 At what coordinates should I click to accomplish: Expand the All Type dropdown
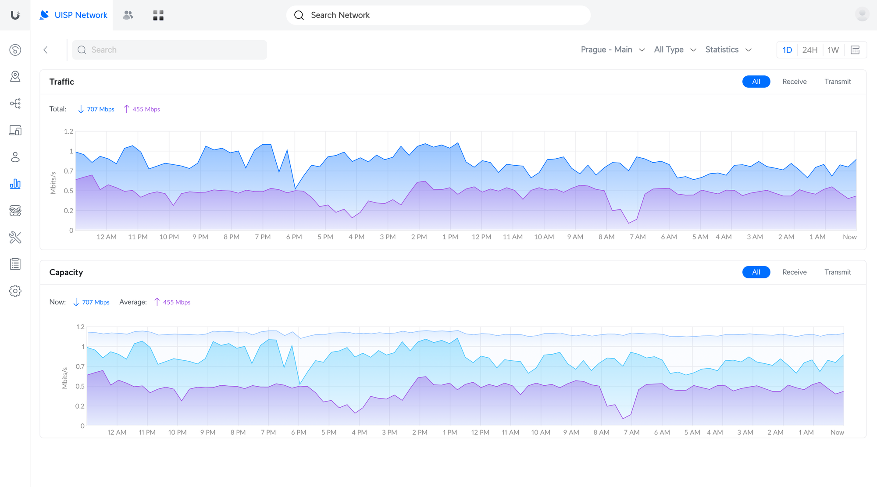point(675,50)
